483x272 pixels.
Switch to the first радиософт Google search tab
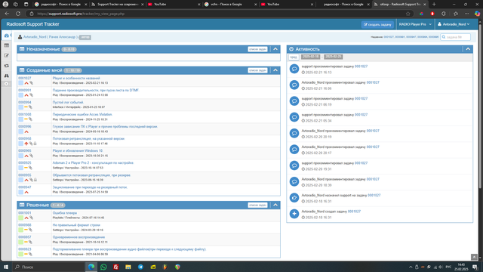[x=60, y=5]
